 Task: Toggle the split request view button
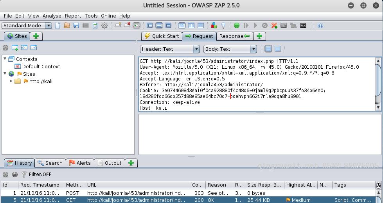point(268,49)
